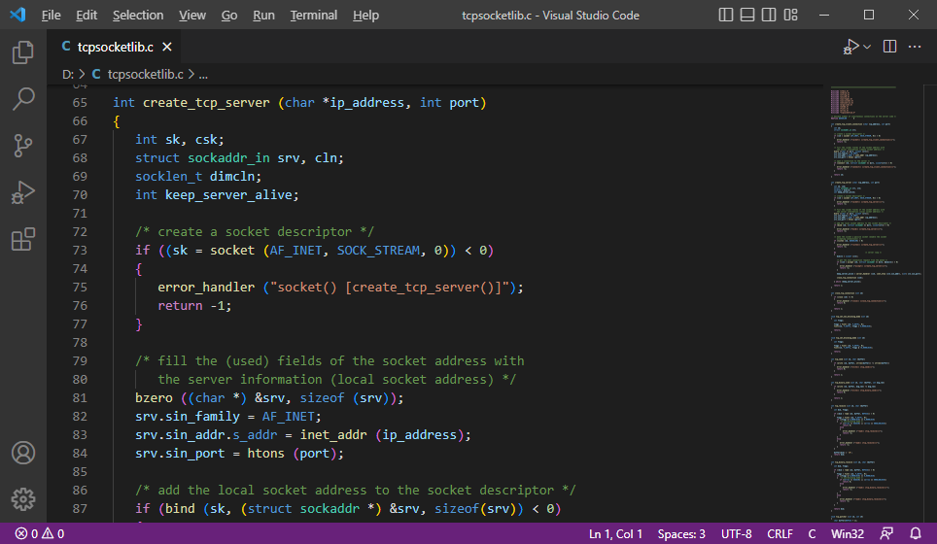Click bind call on line 87

click(180, 509)
